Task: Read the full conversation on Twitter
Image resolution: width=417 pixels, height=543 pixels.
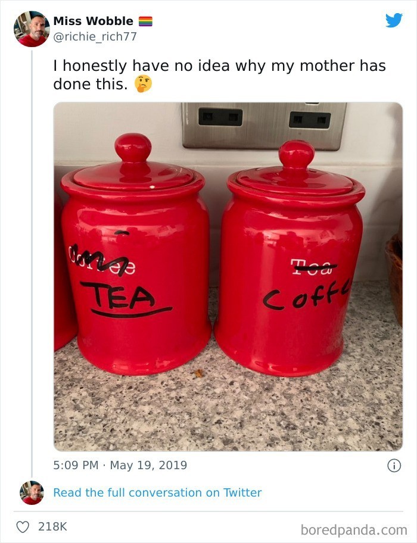Action: [157, 492]
